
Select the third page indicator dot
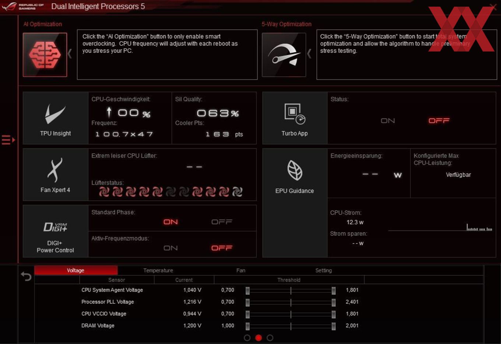[270, 338]
